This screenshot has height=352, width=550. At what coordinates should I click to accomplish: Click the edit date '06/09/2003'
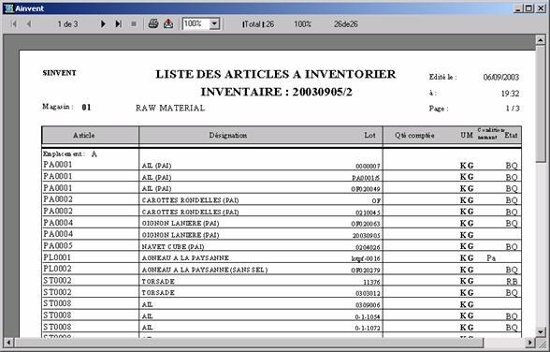501,77
